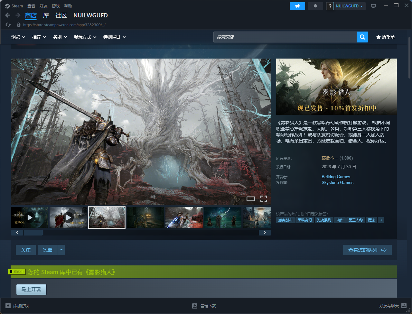Go back with the left arrow

coord(8,15)
